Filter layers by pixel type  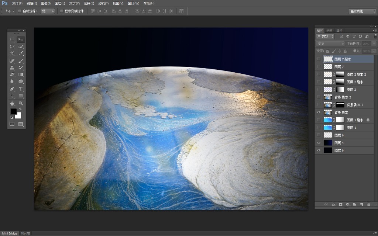[x=341, y=37]
